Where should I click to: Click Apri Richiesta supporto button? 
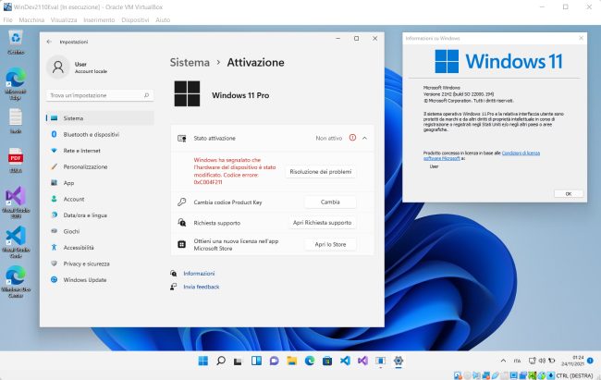pos(322,223)
